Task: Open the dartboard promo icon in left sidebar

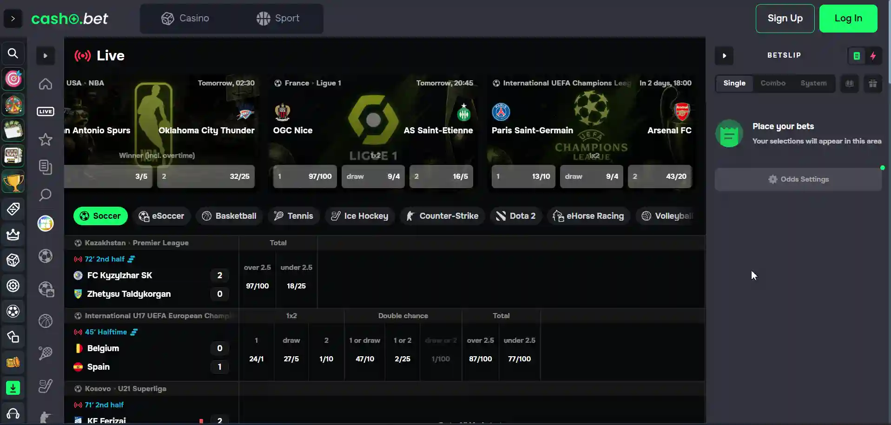Action: 13,79
